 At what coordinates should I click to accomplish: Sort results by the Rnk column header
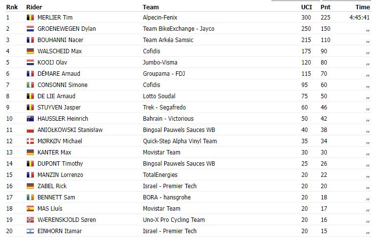point(12,7)
